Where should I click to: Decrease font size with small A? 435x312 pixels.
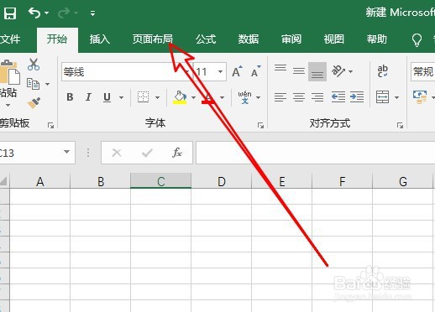point(256,71)
